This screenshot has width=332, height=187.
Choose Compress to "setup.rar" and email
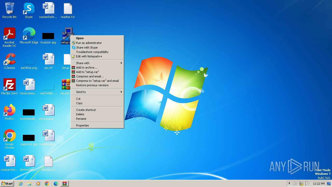pos(97,81)
